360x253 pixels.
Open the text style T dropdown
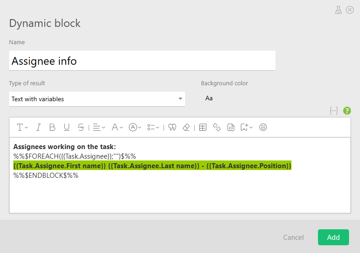(22, 128)
